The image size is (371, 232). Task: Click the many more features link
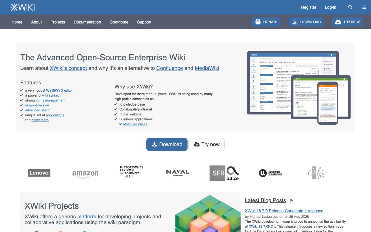coord(40,120)
